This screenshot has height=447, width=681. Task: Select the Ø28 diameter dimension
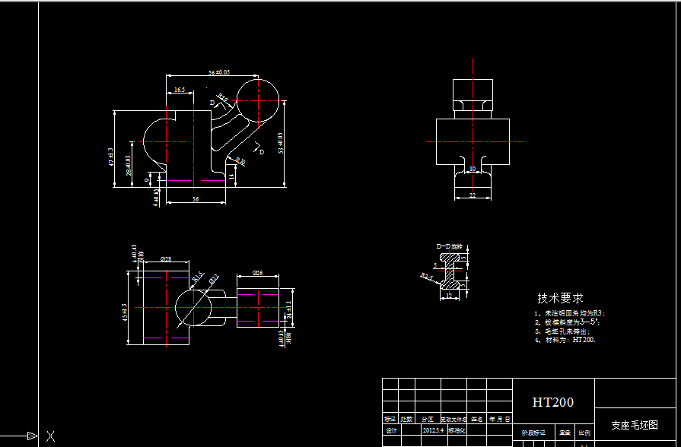pyautogui.click(x=166, y=259)
